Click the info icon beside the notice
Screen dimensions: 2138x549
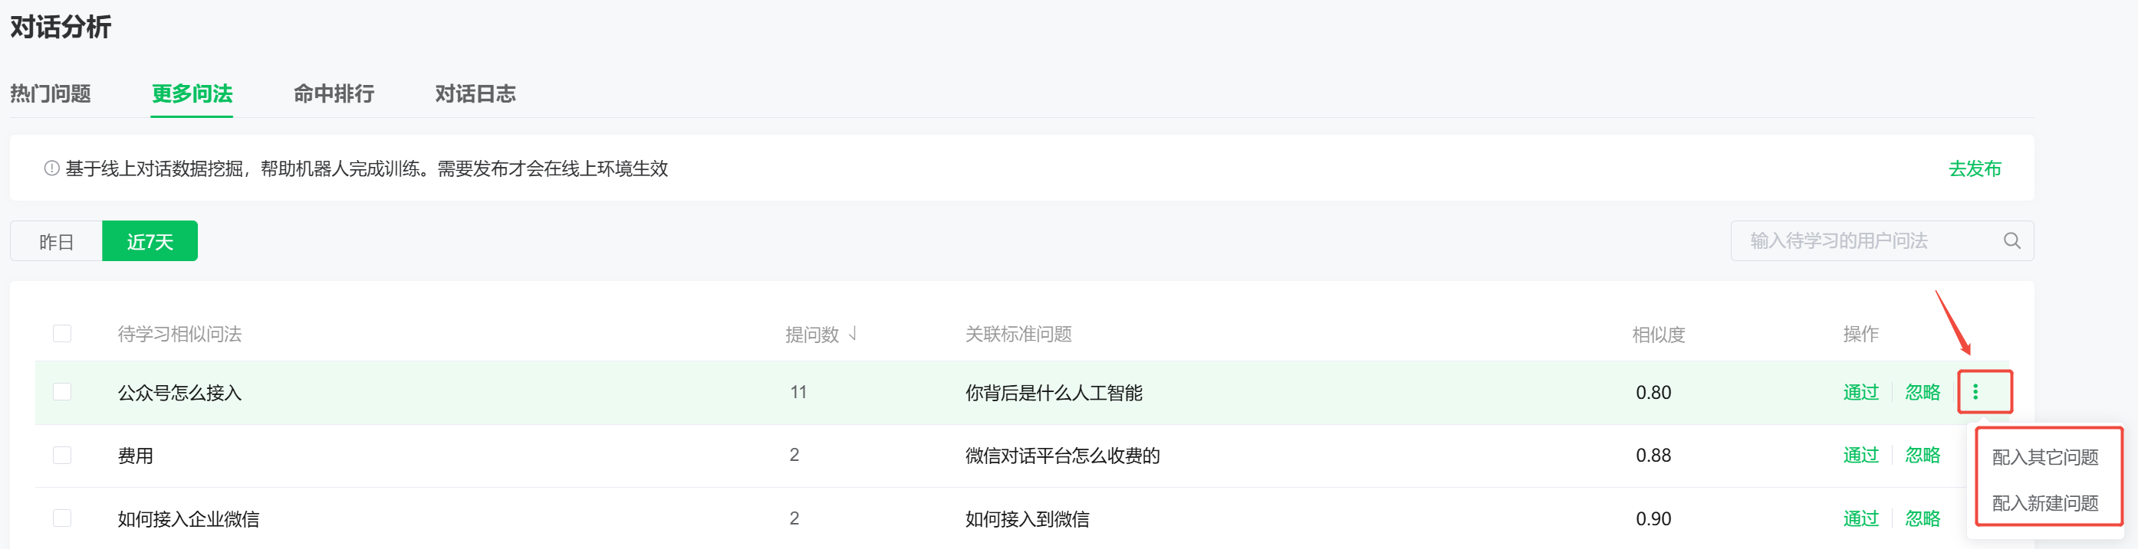[x=51, y=168]
